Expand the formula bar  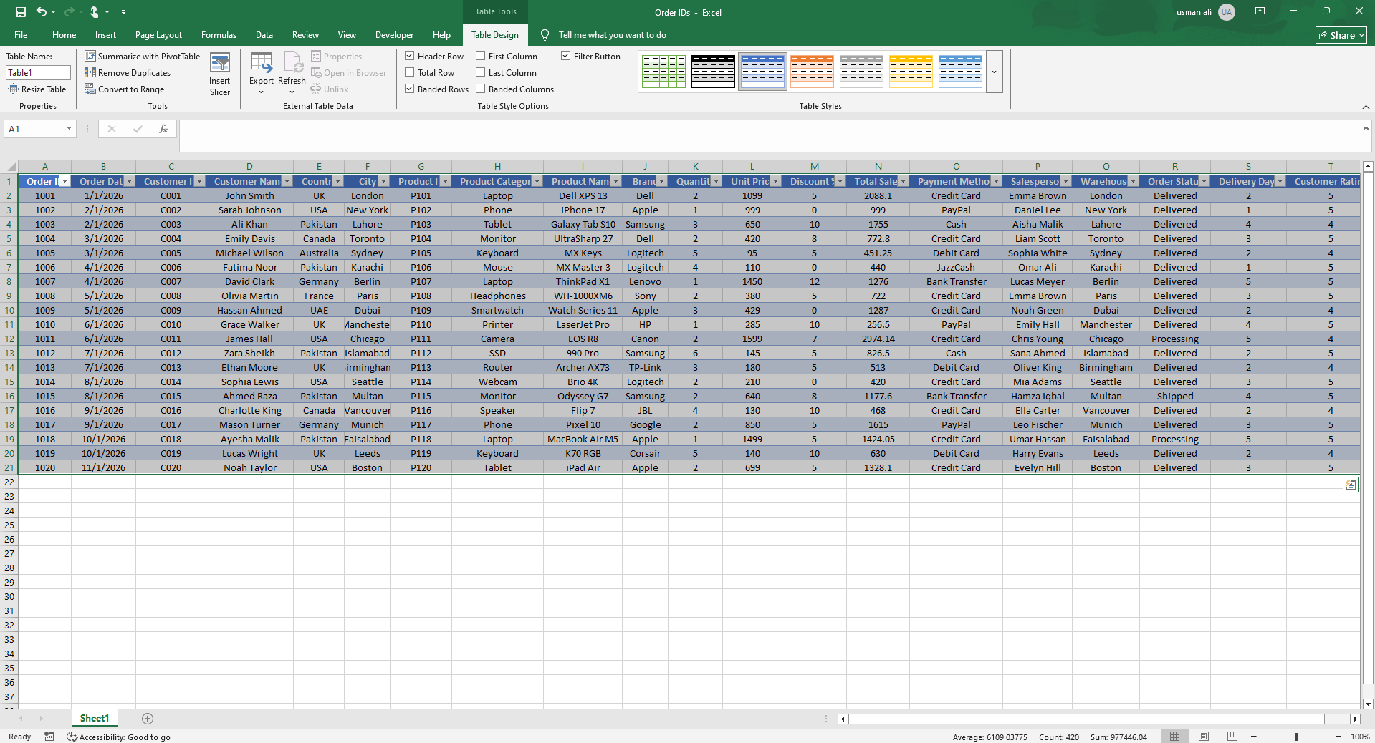coord(1366,127)
